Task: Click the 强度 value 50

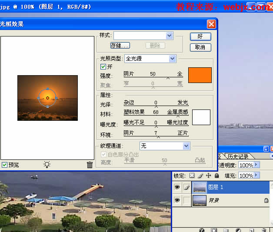Action: [153, 74]
